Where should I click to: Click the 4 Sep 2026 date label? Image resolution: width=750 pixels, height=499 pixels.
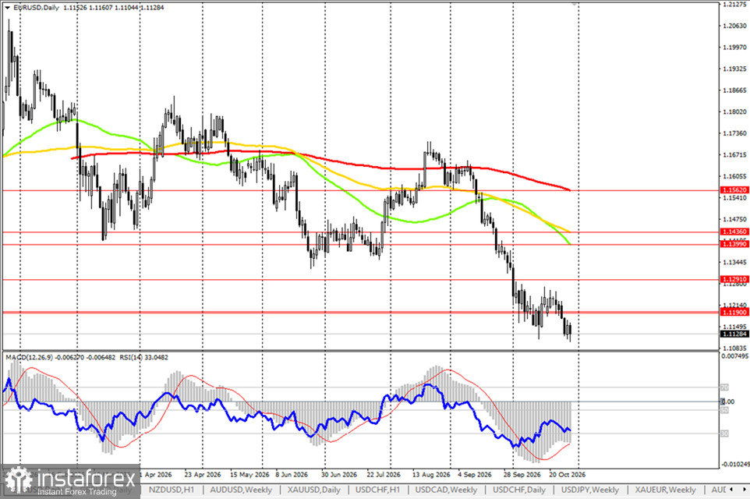[475, 475]
